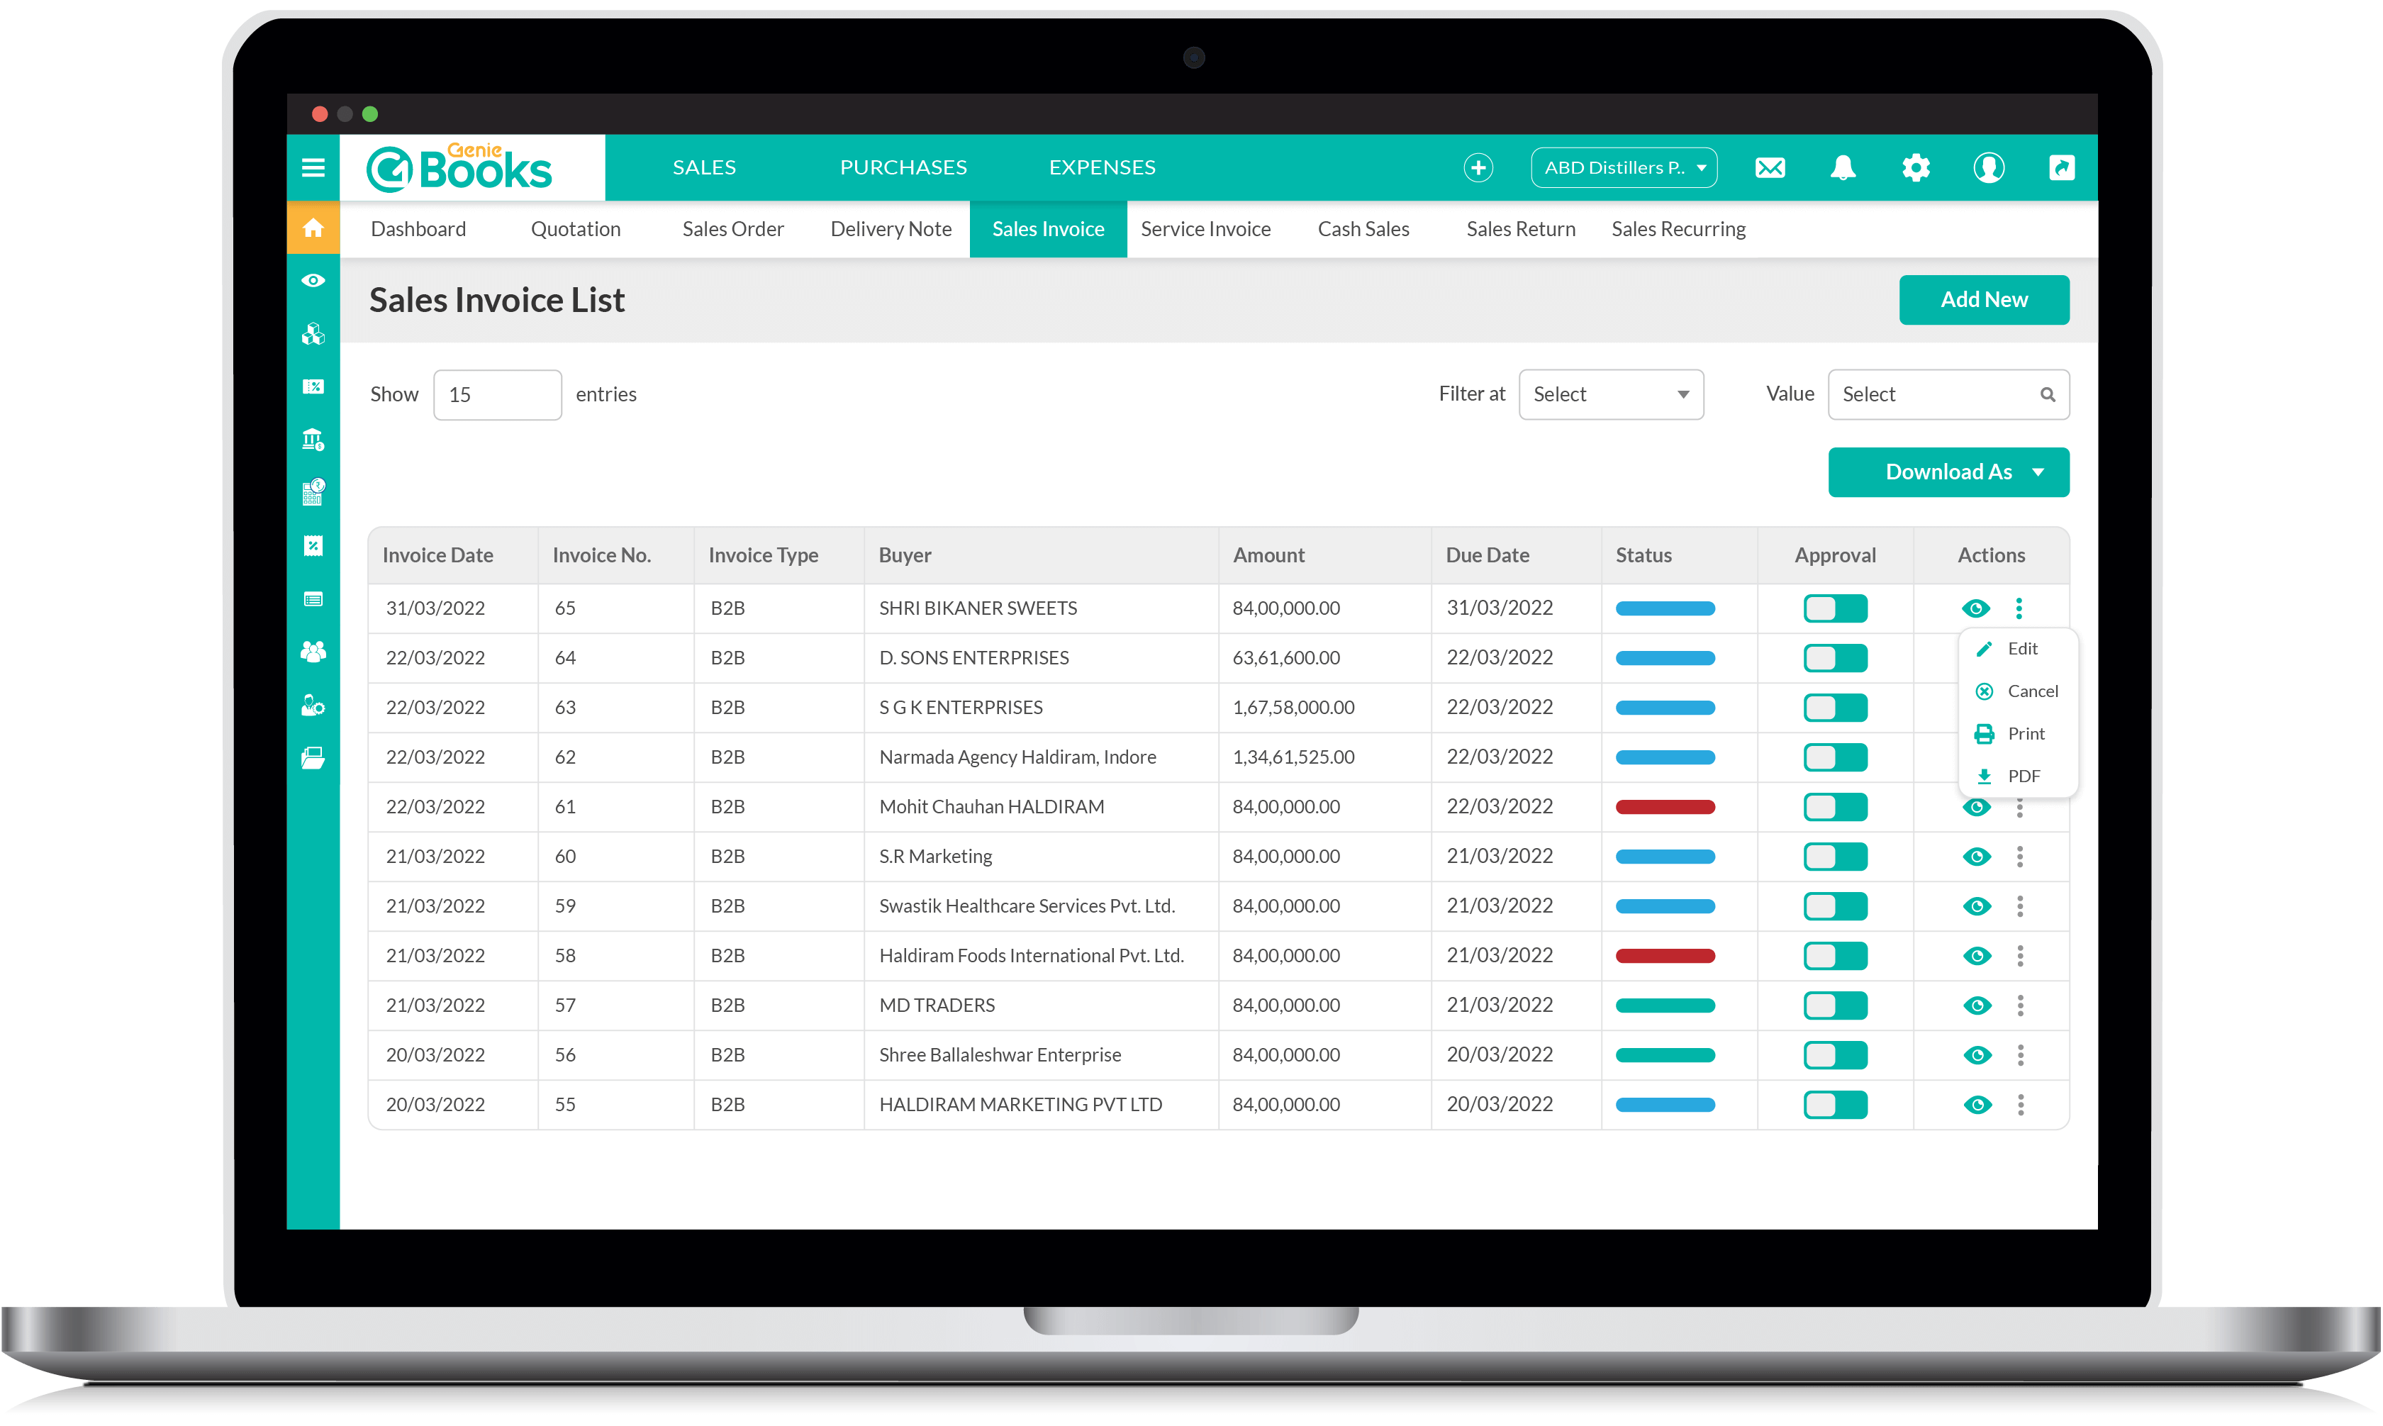Open the hamburger menu icon

tap(313, 168)
